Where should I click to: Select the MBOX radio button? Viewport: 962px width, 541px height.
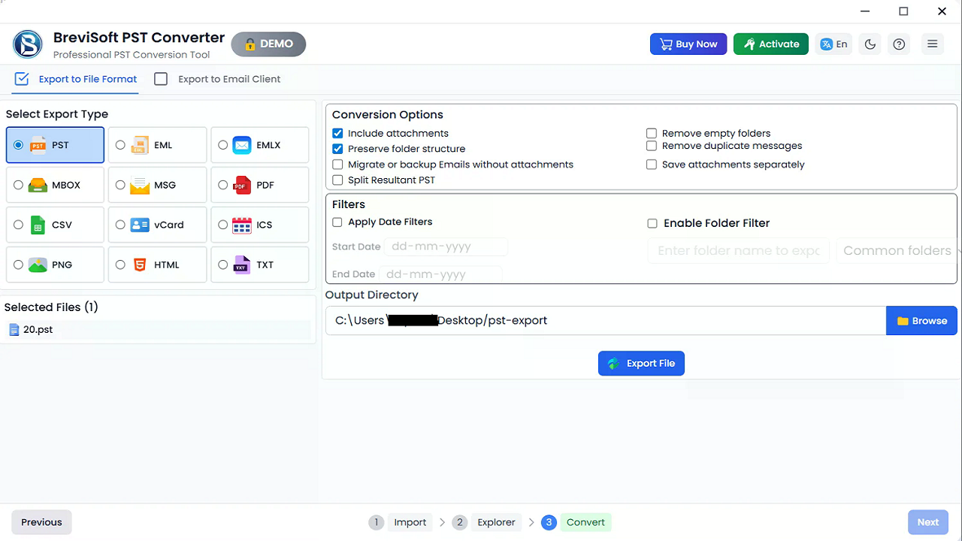pyautogui.click(x=18, y=185)
